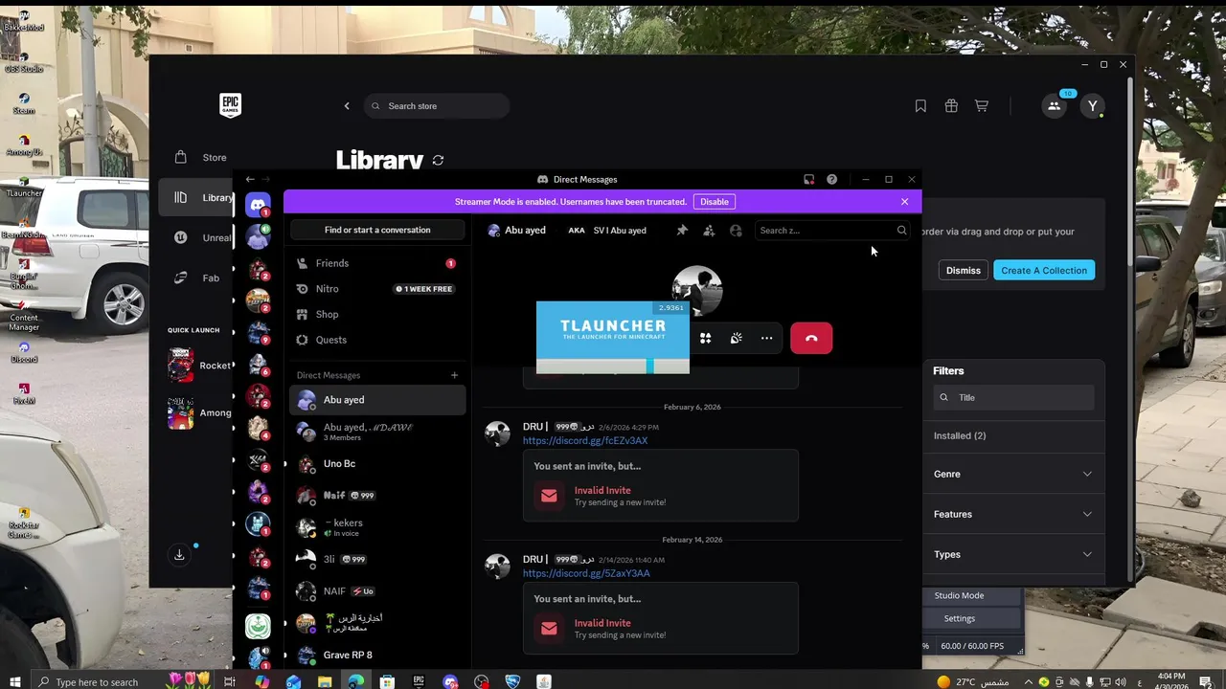Open the Uno Bc conversation
Image resolution: width=1226 pixels, height=689 pixels.
[377, 464]
